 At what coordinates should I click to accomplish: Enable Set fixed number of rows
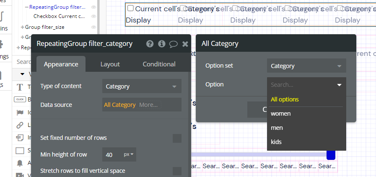pyautogui.click(x=177, y=138)
